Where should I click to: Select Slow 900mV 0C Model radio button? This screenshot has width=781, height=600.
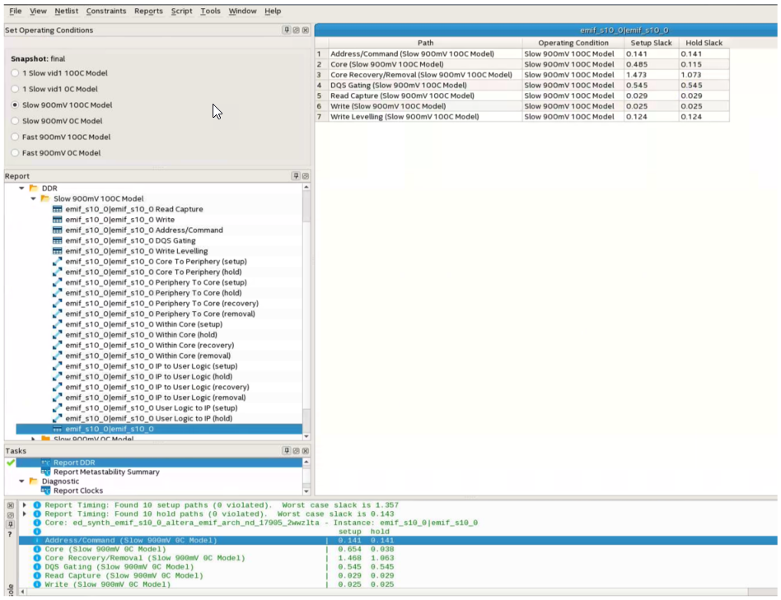[x=16, y=121]
